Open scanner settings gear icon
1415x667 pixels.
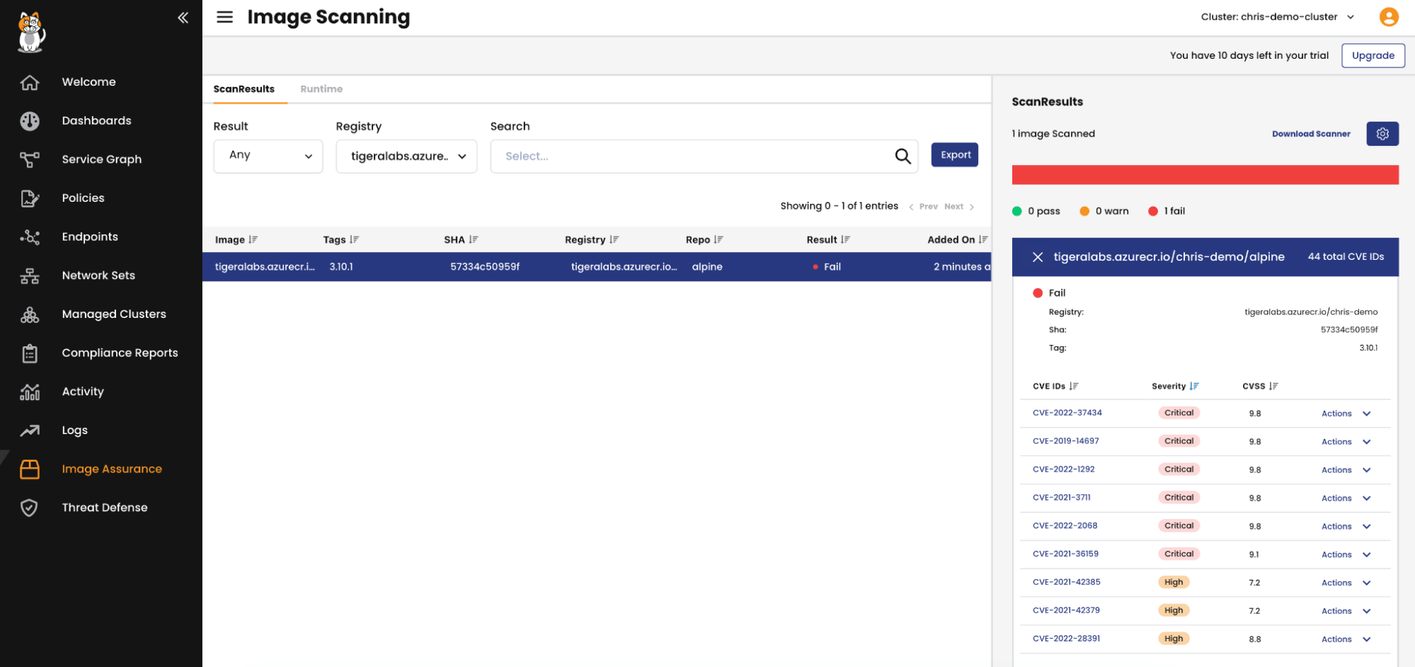click(x=1382, y=134)
